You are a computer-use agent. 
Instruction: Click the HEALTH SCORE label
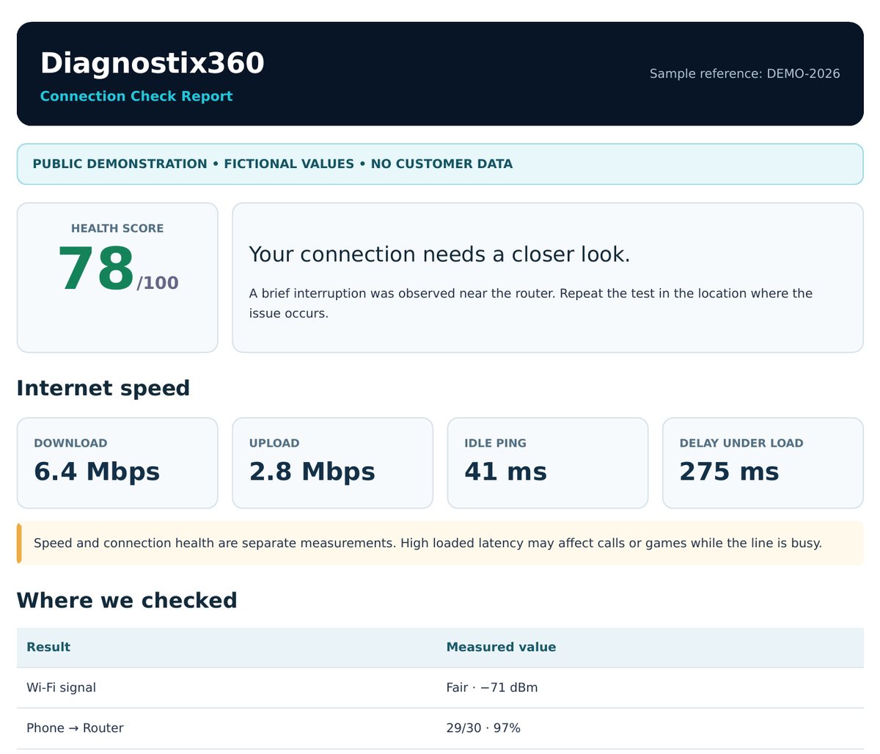pyautogui.click(x=117, y=228)
